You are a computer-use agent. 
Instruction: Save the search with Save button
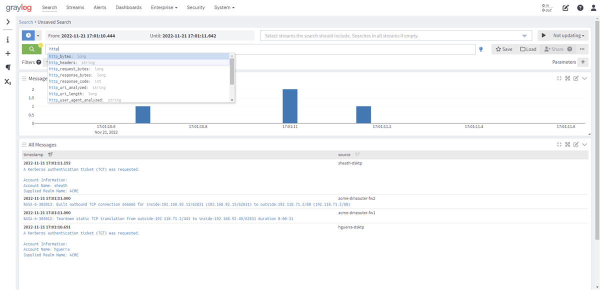point(504,49)
